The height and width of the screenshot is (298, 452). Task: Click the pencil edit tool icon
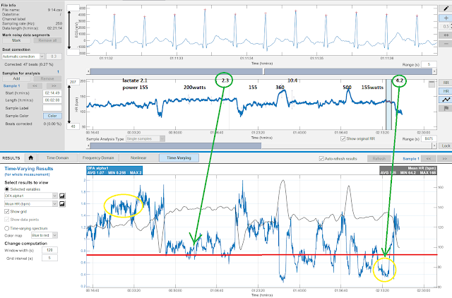click(x=446, y=8)
